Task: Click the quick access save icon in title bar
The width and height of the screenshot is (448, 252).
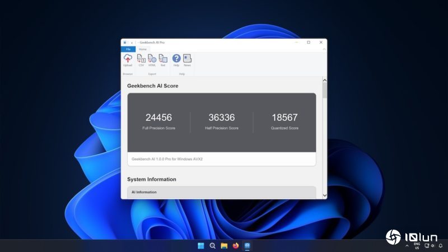Action: click(125, 43)
